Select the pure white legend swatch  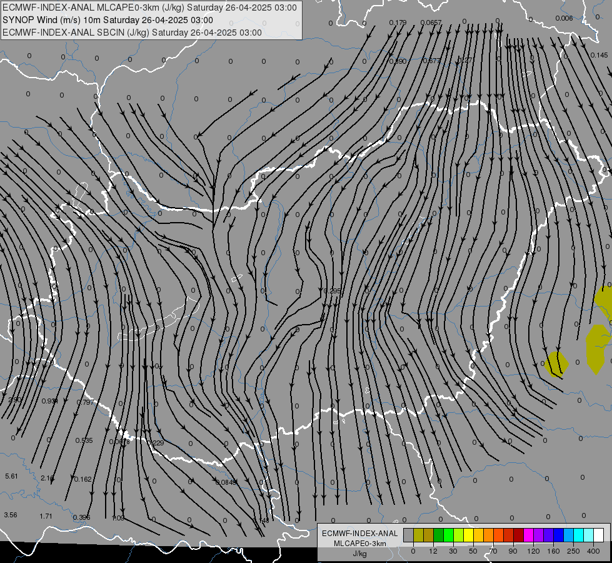tap(598, 535)
